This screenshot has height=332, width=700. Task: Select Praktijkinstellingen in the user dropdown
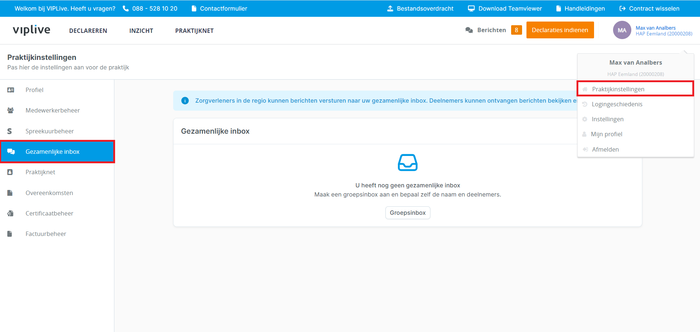pos(618,89)
